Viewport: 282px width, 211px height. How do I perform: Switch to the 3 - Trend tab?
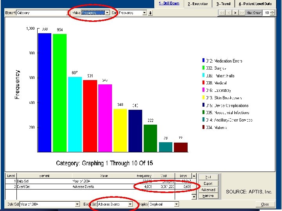coord(223,4)
